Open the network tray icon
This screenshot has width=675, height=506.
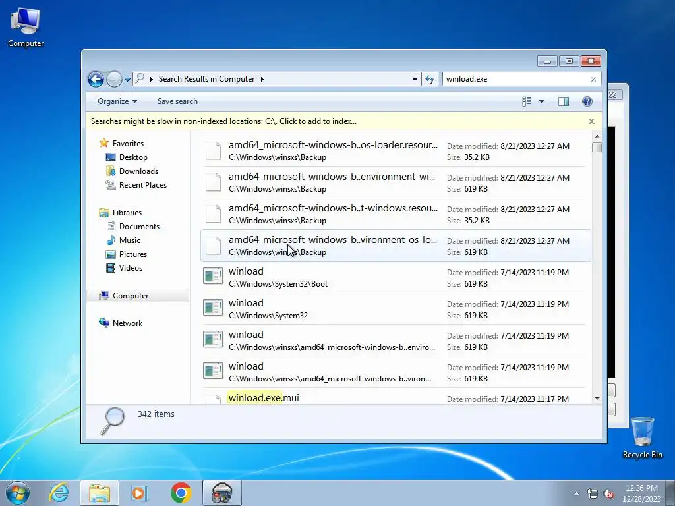(593, 493)
